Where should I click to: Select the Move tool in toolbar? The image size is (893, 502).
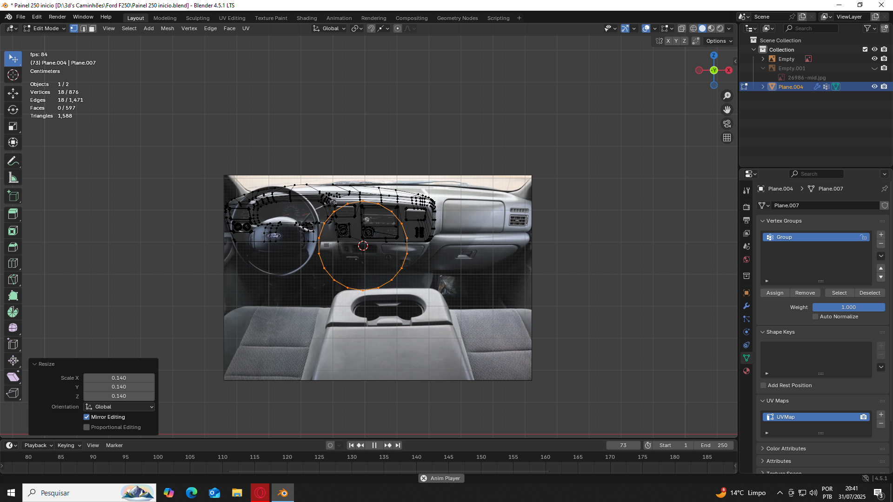(x=13, y=93)
